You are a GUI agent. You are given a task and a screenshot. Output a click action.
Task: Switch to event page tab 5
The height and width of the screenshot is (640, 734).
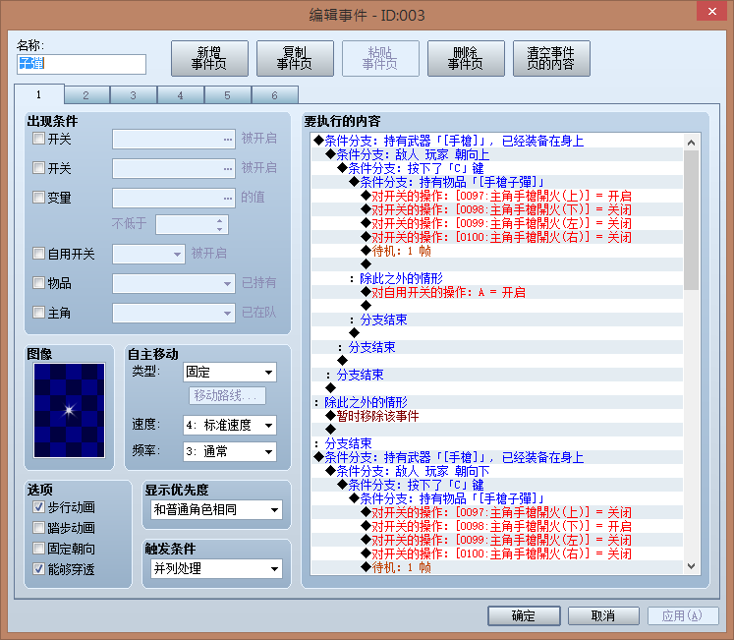pyautogui.click(x=228, y=95)
